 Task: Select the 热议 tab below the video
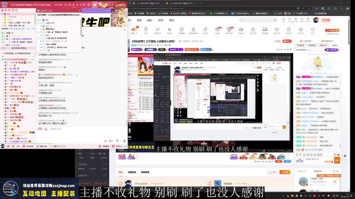(121, 172)
